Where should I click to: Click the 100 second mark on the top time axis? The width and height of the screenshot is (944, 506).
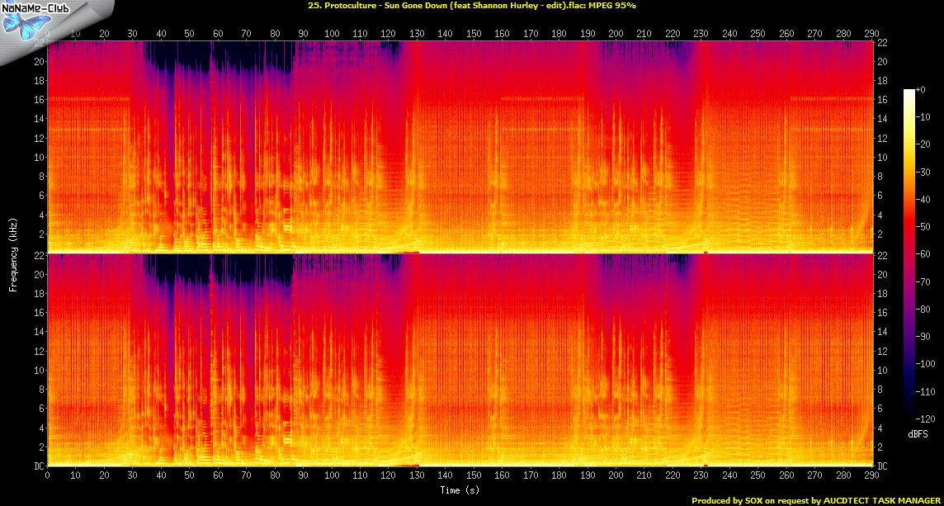coord(332,35)
